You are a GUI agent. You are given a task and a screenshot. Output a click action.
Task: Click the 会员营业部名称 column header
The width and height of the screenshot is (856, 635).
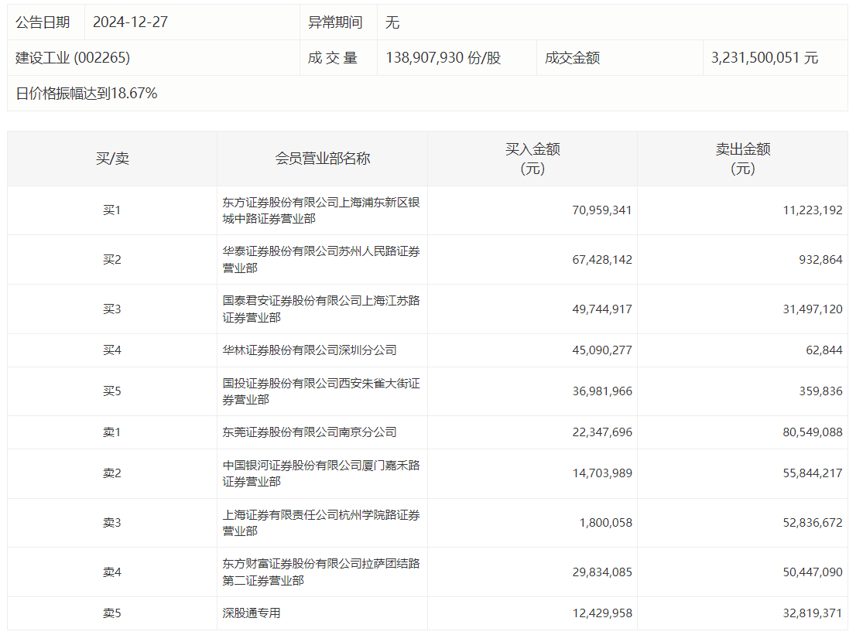pyautogui.click(x=322, y=159)
